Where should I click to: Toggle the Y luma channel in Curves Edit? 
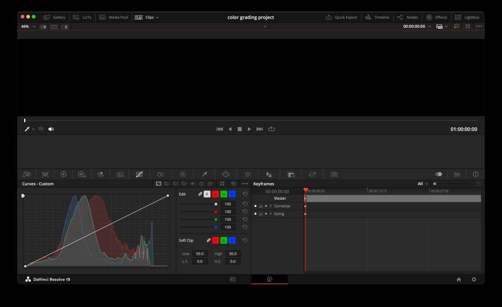[207, 194]
